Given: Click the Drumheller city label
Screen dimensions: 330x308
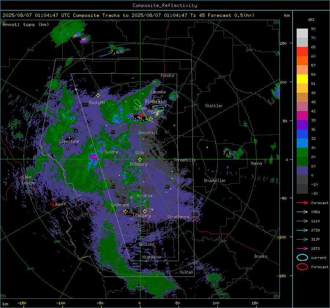Looking at the screenshot, I should (215, 181).
